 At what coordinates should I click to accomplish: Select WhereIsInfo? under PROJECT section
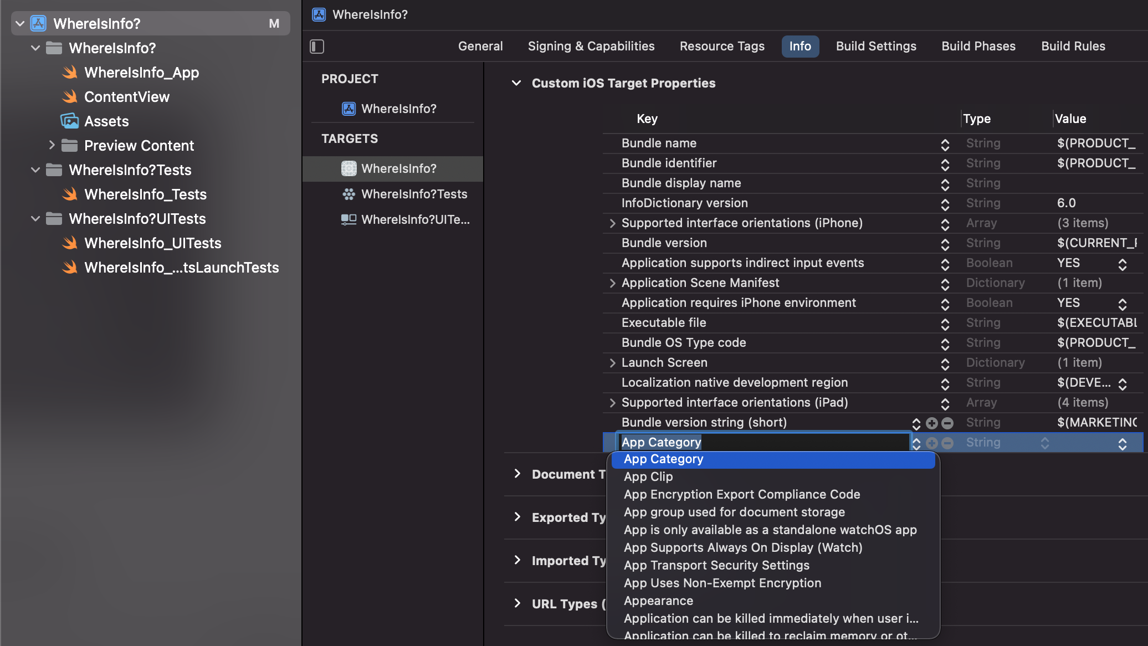point(398,109)
